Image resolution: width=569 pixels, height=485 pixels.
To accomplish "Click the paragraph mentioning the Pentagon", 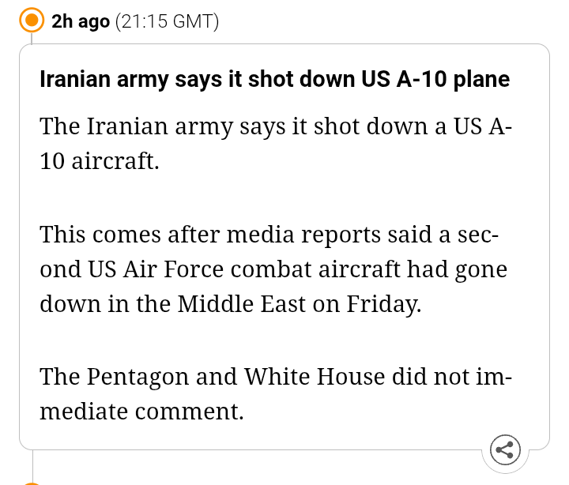I will click(x=276, y=393).
